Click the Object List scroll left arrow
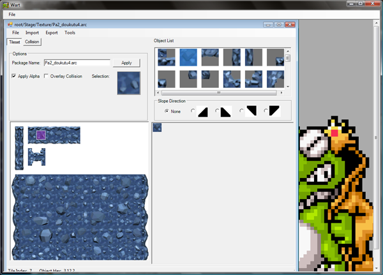 [x=158, y=93]
